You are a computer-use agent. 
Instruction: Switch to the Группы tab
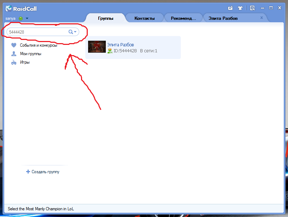point(106,18)
